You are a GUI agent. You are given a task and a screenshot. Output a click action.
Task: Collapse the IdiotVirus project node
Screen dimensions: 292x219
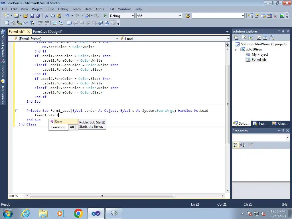(x=236, y=50)
